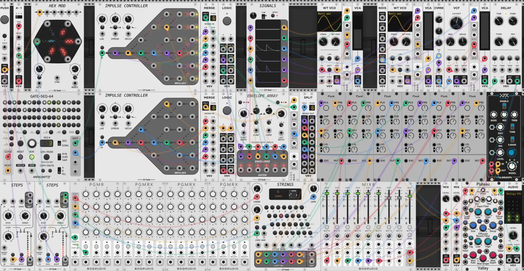Click the WHAMMY input jack on STRINGS
Viewport: 524px width, 271px height.
pos(312,245)
